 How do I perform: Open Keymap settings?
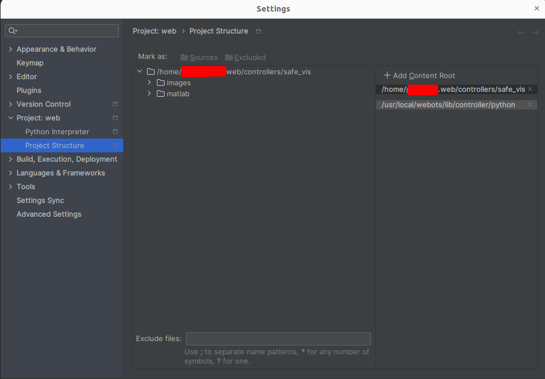pyautogui.click(x=30, y=63)
